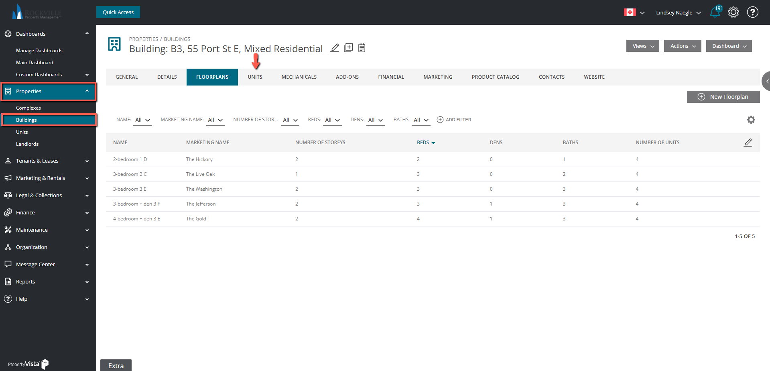
Task: Click the help question mark in top bar
Action: (752, 12)
